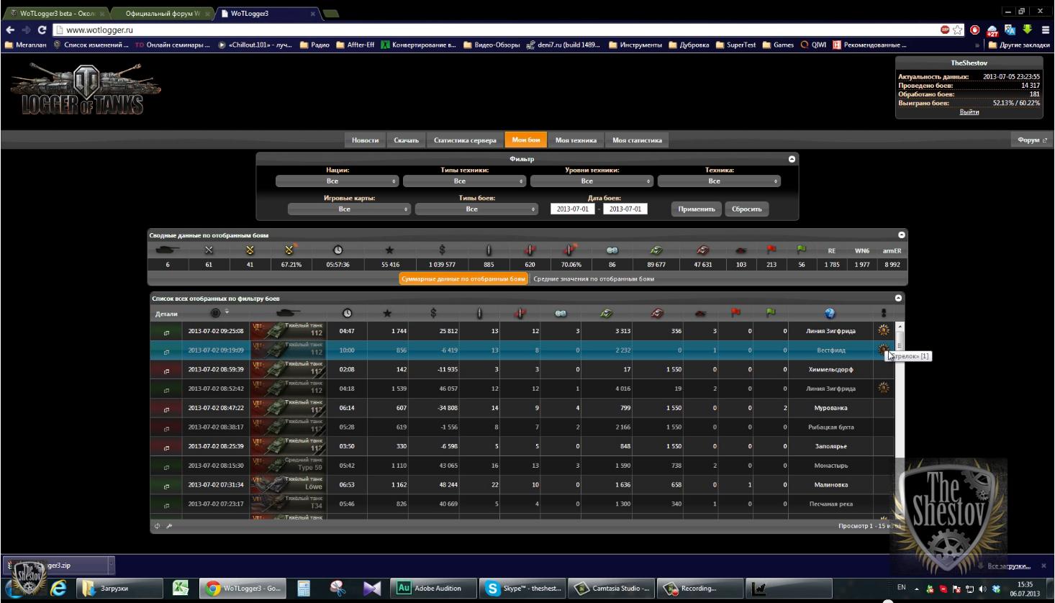Open the Типы техники dropdown
The height and width of the screenshot is (603, 1055).
465,181
